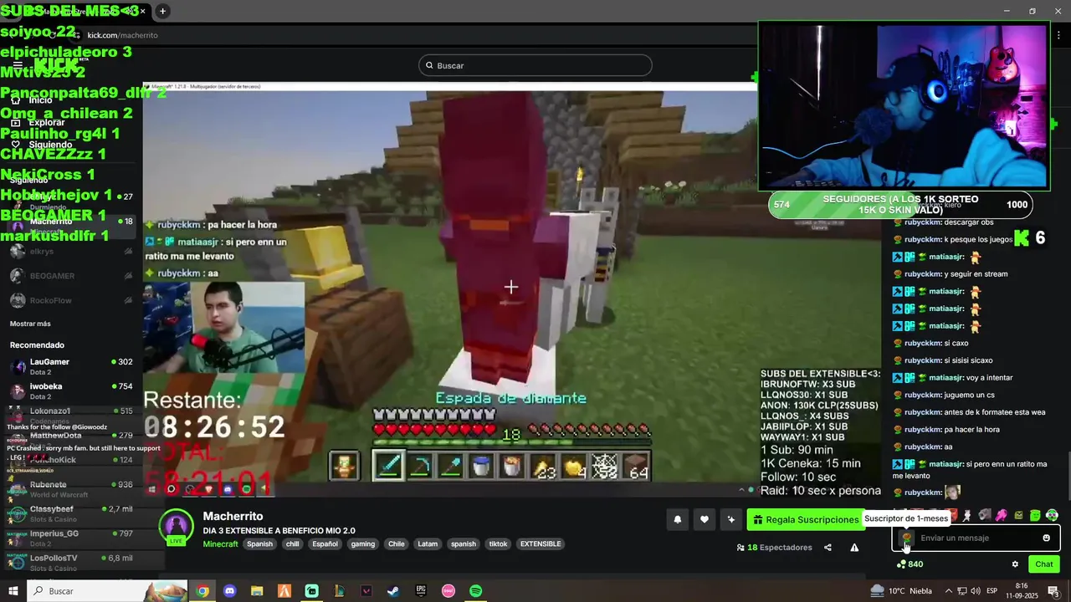Open a new browser tab
The width and height of the screenshot is (1071, 602).
pos(162,11)
